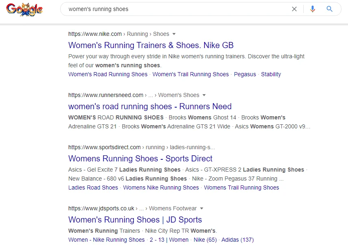Expand the dropdown arrow next to the nike.com URL

(x=174, y=34)
